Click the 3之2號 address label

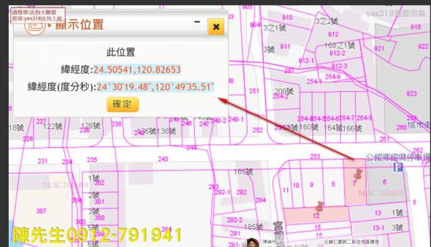point(327,21)
